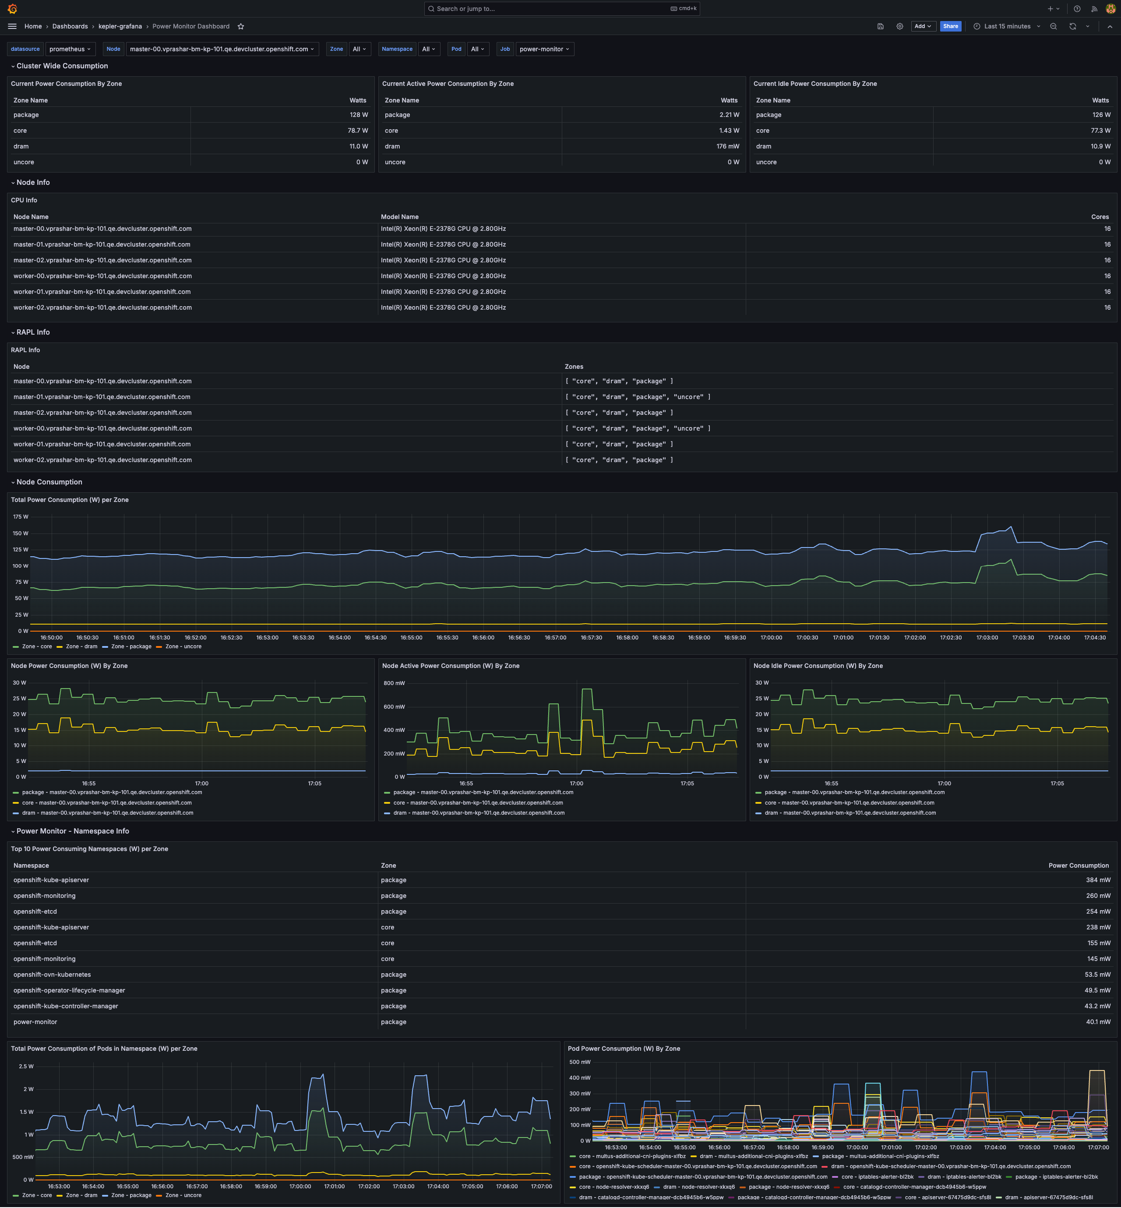1121x1208 pixels.
Task: Open the Add dropdown button
Action: 923,26
